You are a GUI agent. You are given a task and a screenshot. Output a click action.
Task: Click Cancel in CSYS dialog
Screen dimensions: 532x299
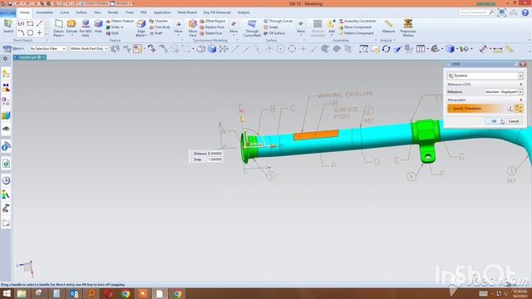[514, 121]
